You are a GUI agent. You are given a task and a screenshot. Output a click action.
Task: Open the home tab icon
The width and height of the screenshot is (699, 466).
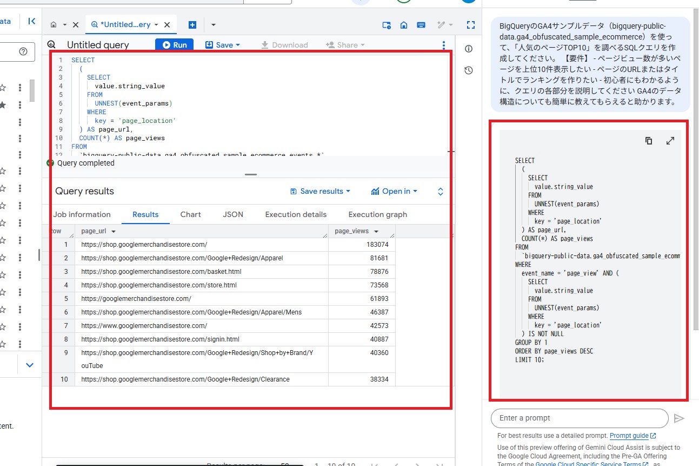click(x=54, y=25)
